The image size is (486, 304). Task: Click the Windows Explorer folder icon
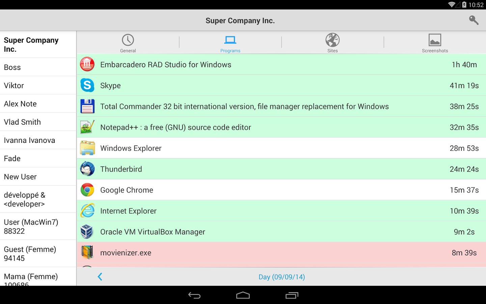87,148
